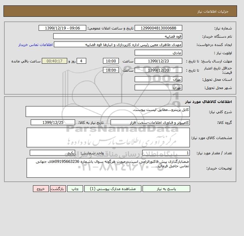Click the countdown timer 00:40:17

(55, 61)
